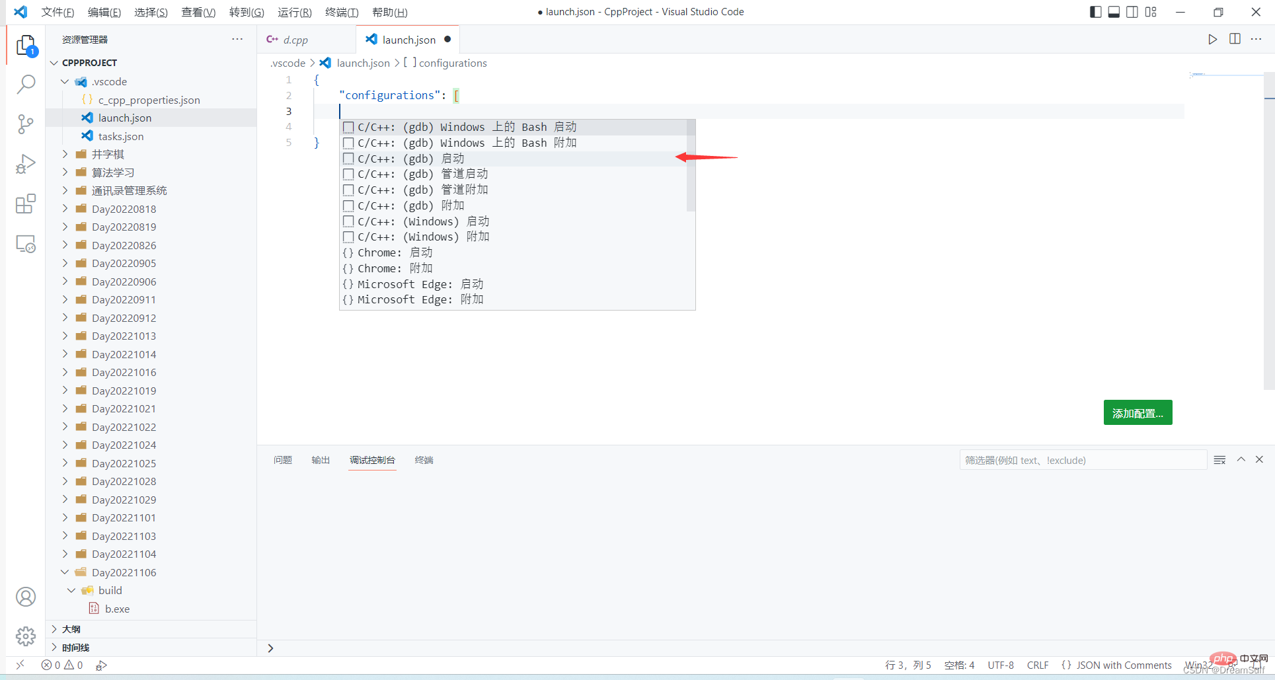
Task: Pick C/C++: (Windows) 启动 snippet
Action: (423, 221)
